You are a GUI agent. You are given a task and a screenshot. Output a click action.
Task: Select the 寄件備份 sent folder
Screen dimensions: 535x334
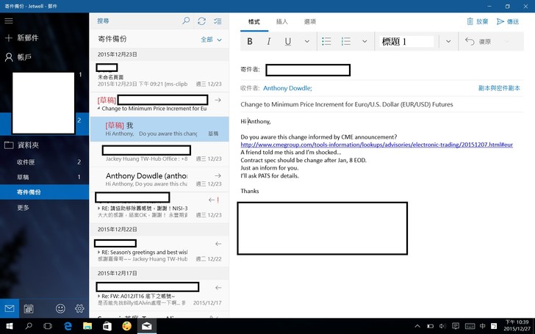(x=44, y=192)
